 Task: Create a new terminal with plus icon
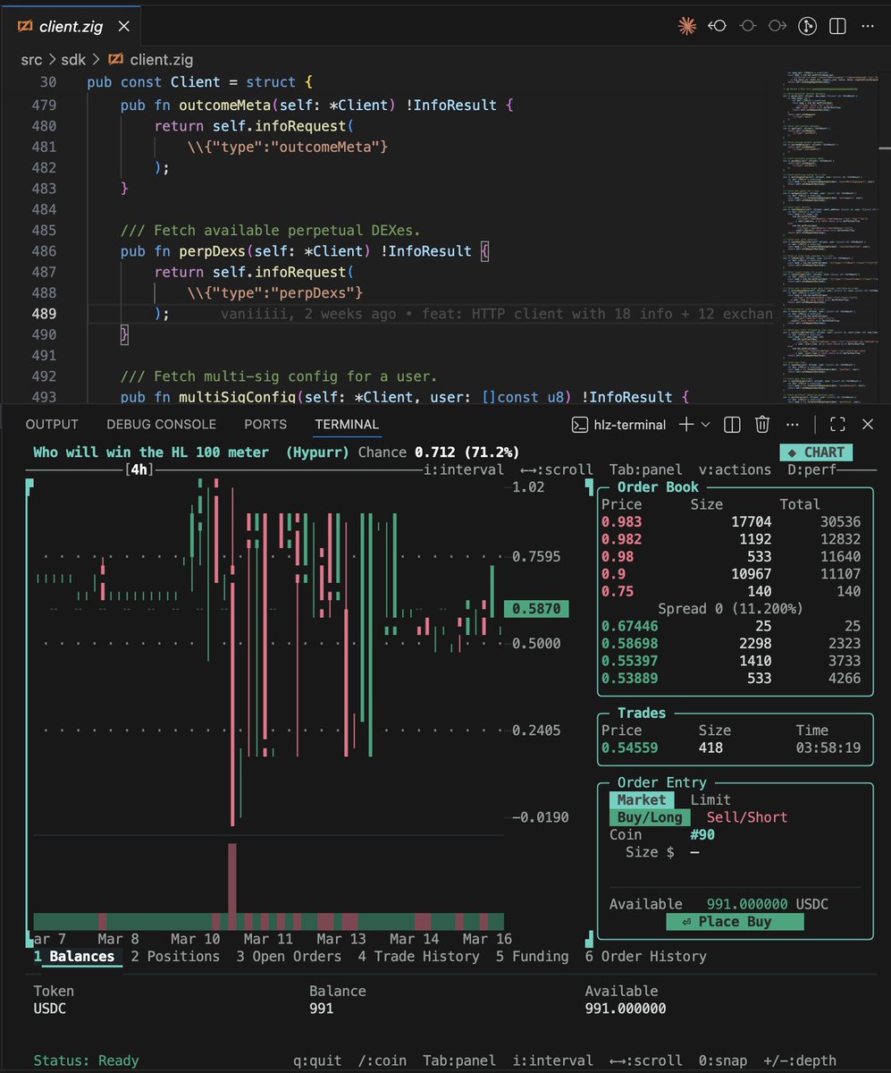point(686,425)
